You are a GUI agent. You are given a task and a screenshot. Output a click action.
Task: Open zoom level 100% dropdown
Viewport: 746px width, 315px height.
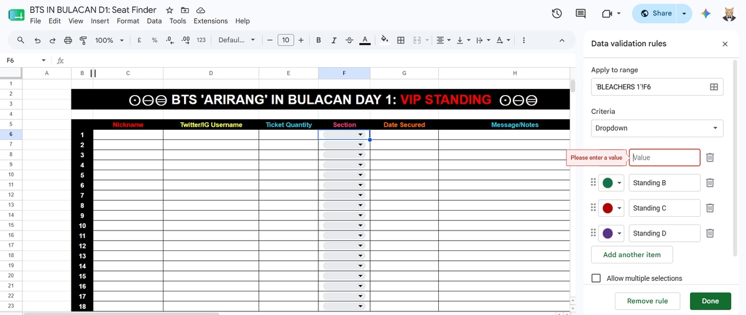coord(109,40)
